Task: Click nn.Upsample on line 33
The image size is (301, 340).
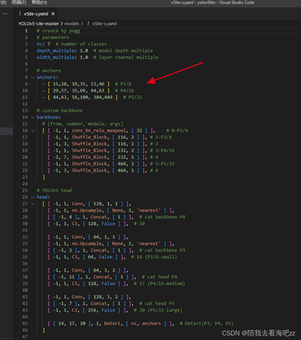Action: (x=87, y=244)
